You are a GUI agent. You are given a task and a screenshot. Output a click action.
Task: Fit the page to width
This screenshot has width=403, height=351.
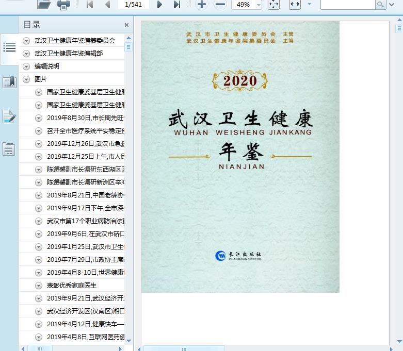coord(295,4)
